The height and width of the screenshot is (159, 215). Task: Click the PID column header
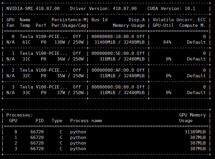[x=40, y=121]
